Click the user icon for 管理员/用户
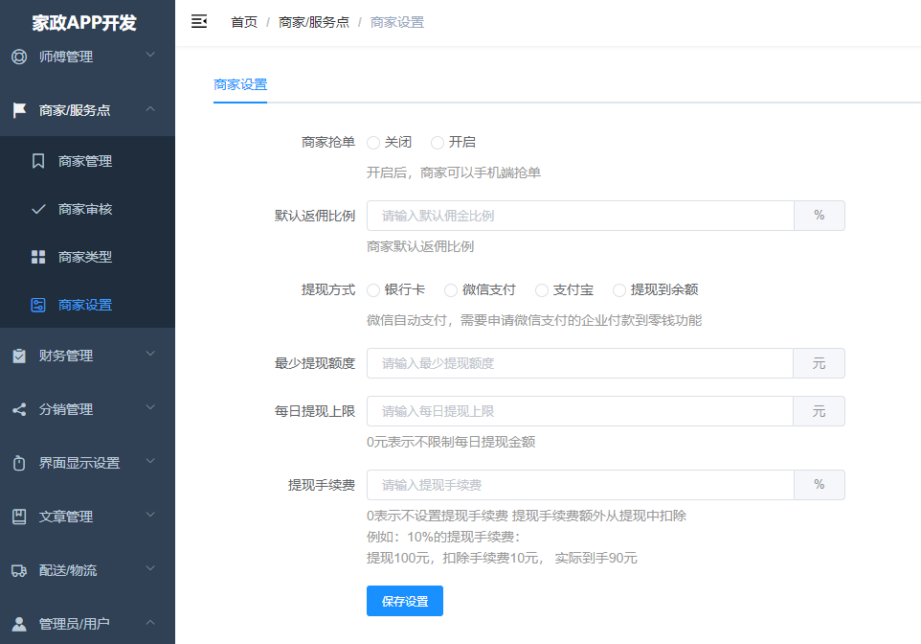 point(19,624)
